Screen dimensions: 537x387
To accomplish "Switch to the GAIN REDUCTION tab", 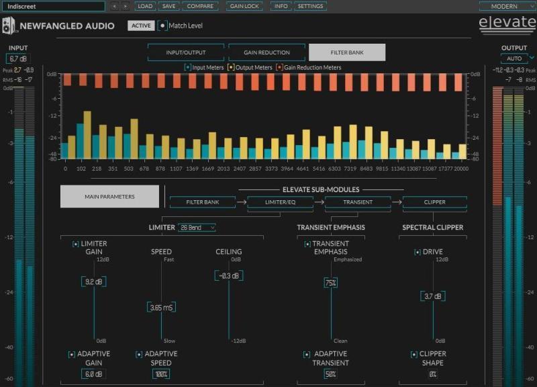I will [x=266, y=52].
